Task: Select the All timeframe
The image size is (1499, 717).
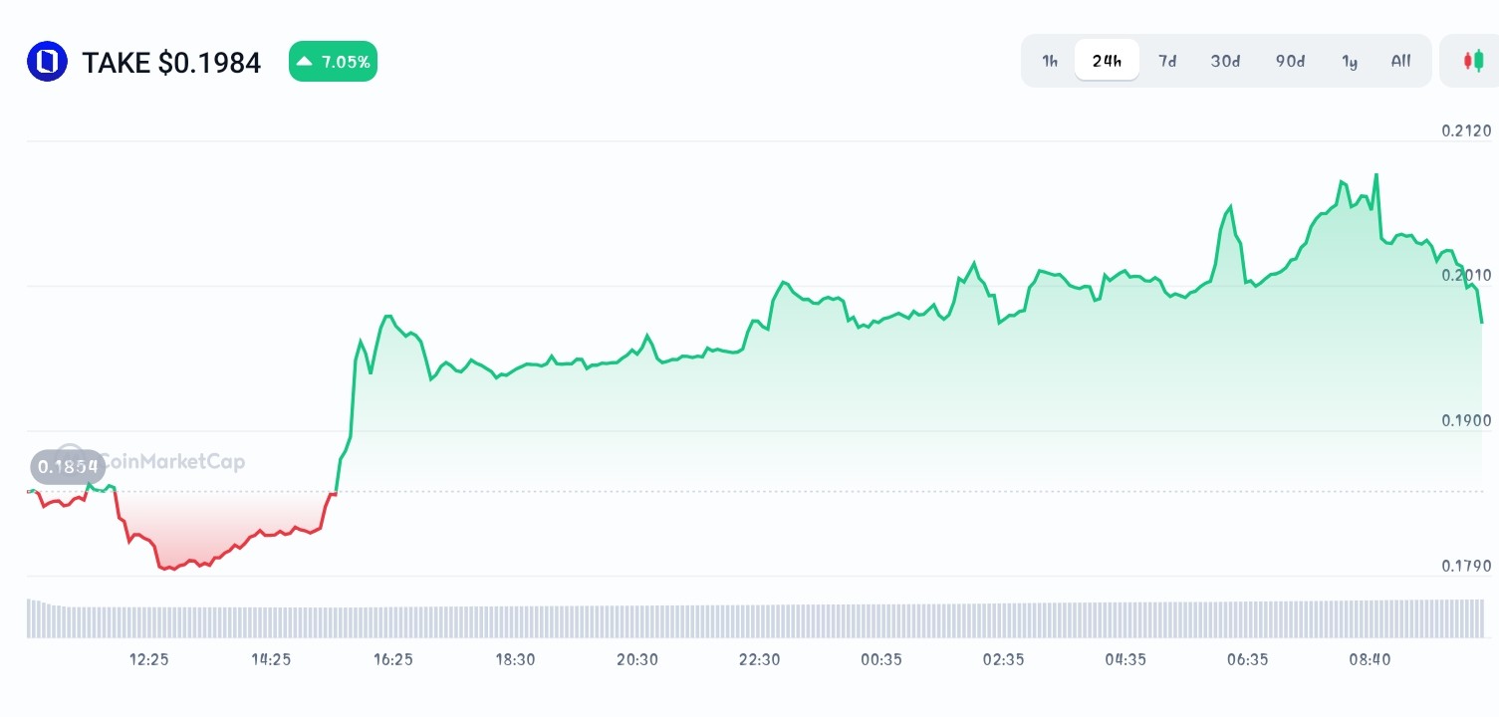Action: click(1400, 61)
